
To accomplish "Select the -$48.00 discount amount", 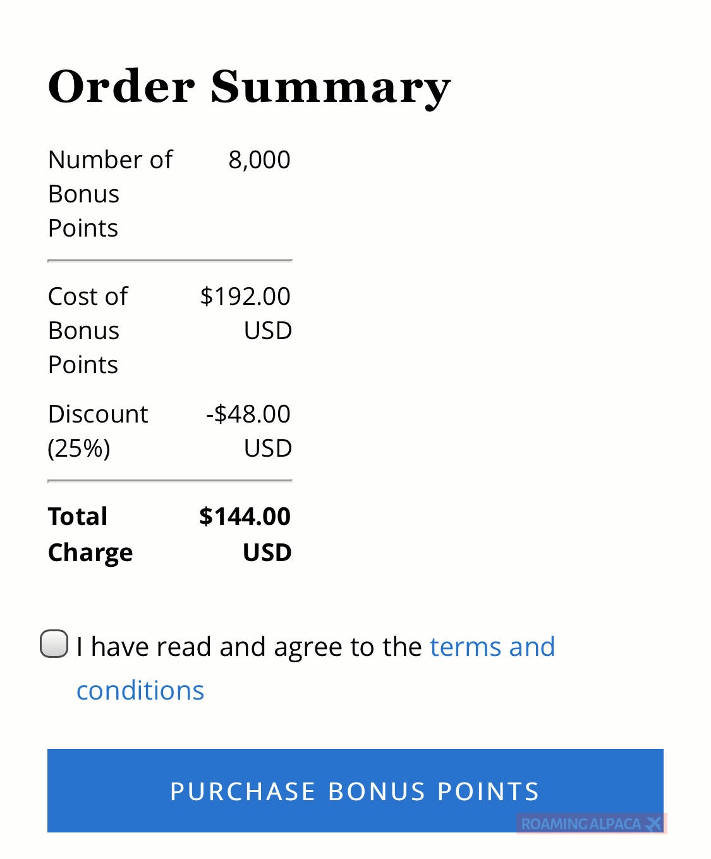I will pos(248,414).
